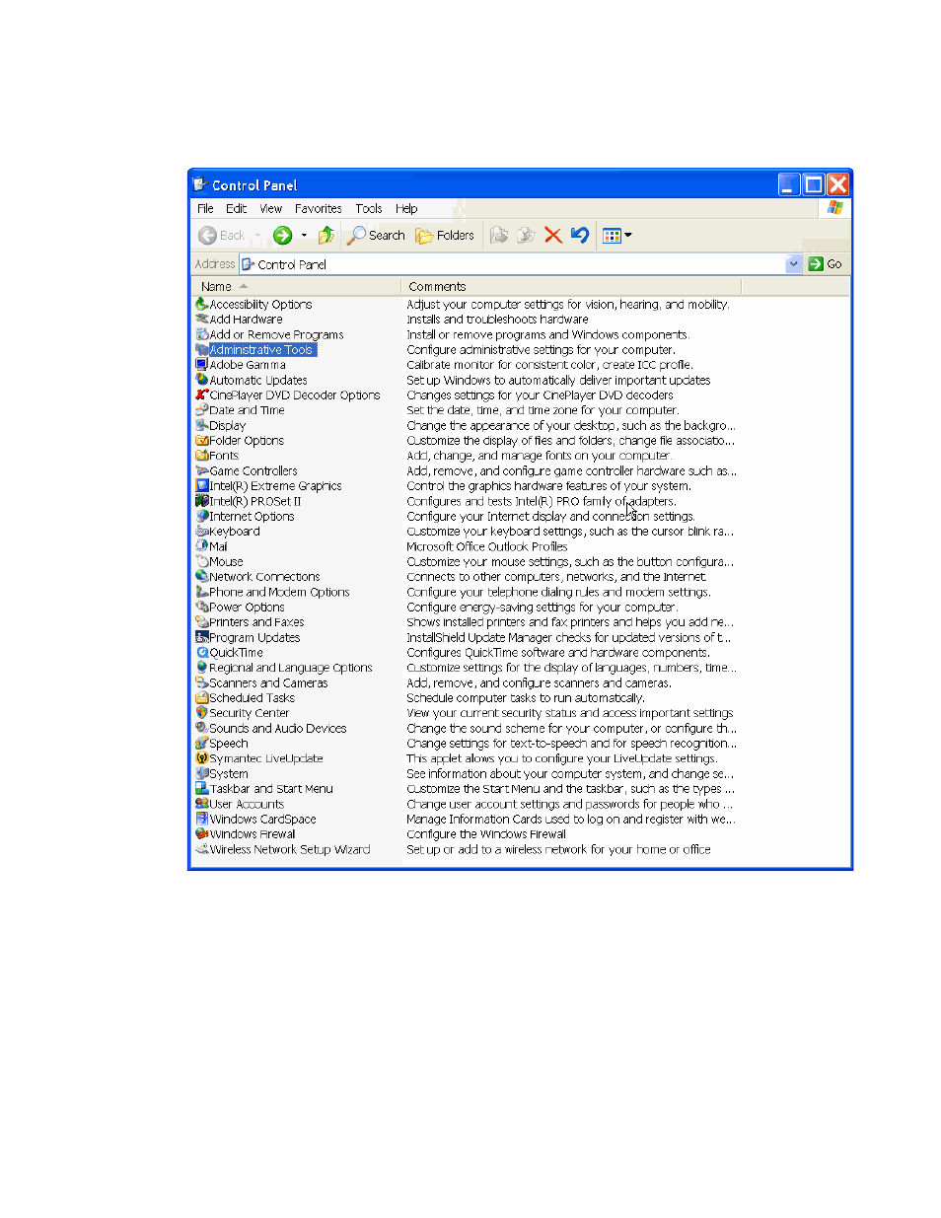
Task: Open the Add or Remove Programs icon
Action: [x=202, y=334]
